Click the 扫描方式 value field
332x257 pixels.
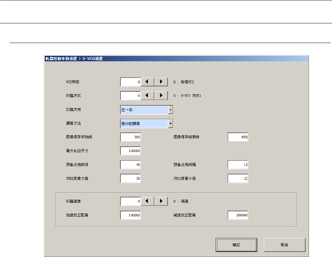coord(131,96)
